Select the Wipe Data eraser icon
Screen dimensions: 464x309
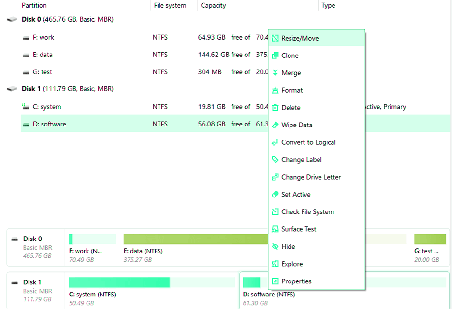click(276, 125)
